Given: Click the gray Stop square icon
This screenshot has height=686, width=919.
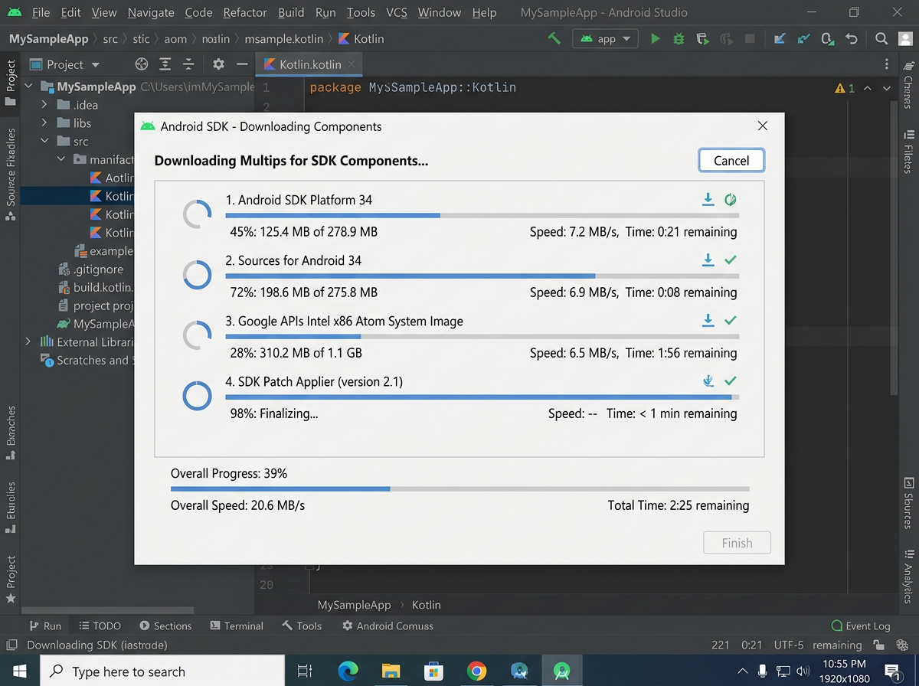Looking at the screenshot, I should coord(750,38).
